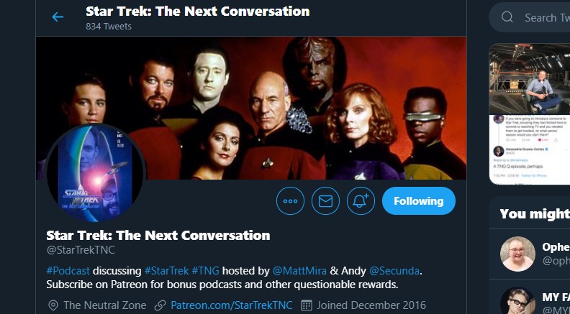Open the #TNG hashtag
This screenshot has height=314, width=570.
[205, 271]
